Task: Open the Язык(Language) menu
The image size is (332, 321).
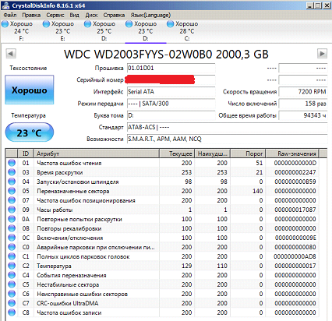Action: [150, 15]
